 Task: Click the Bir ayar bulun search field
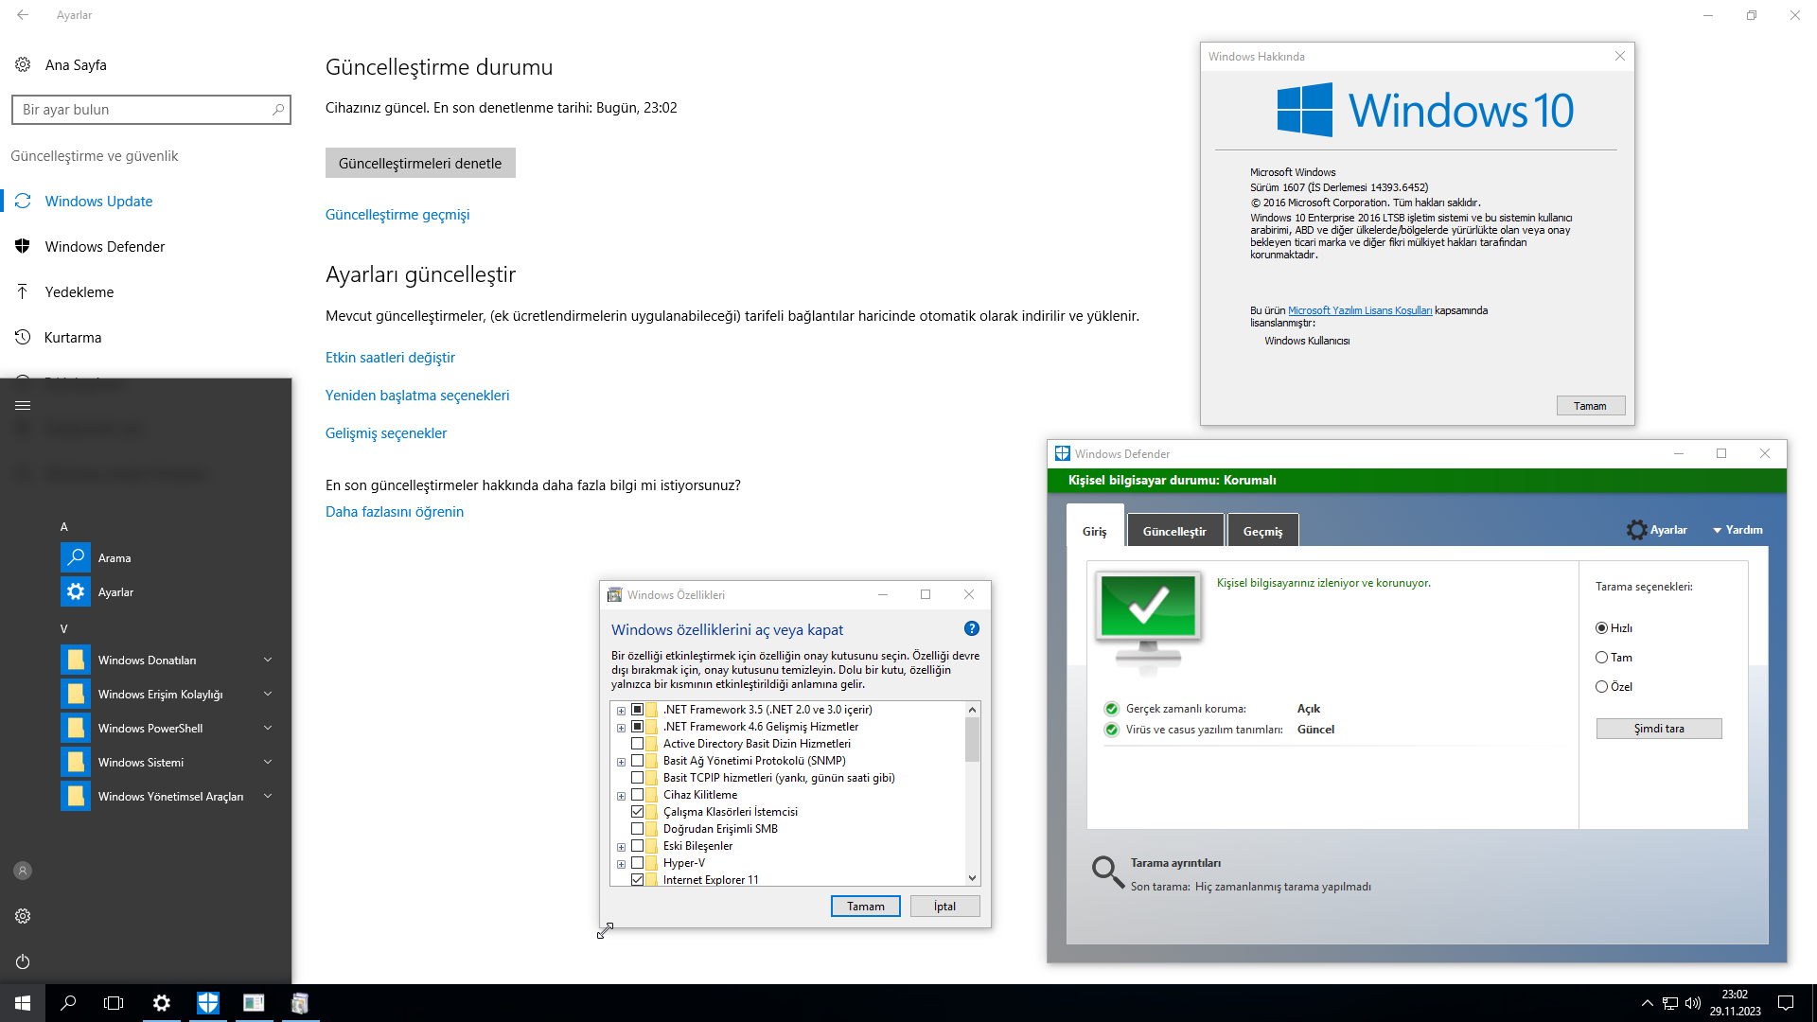pyautogui.click(x=151, y=110)
